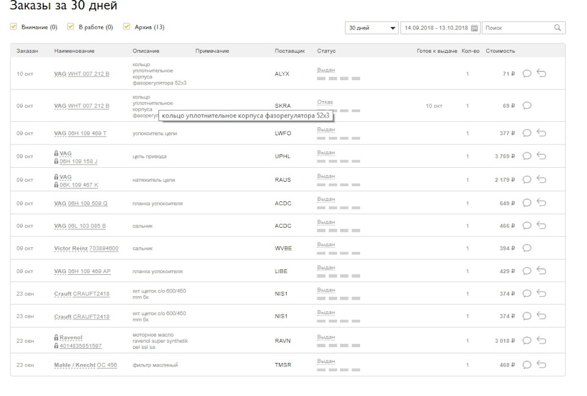This screenshot has width=587, height=396.
Task: Click Выдан status in WVBE row
Action: pos(326,245)
